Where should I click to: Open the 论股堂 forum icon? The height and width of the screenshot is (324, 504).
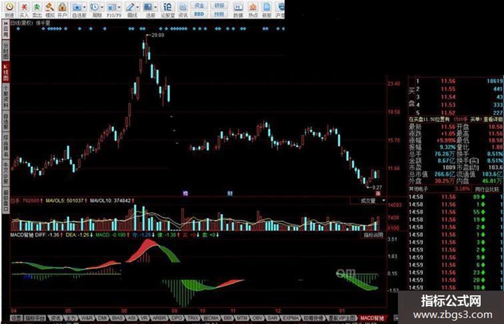click(167, 9)
